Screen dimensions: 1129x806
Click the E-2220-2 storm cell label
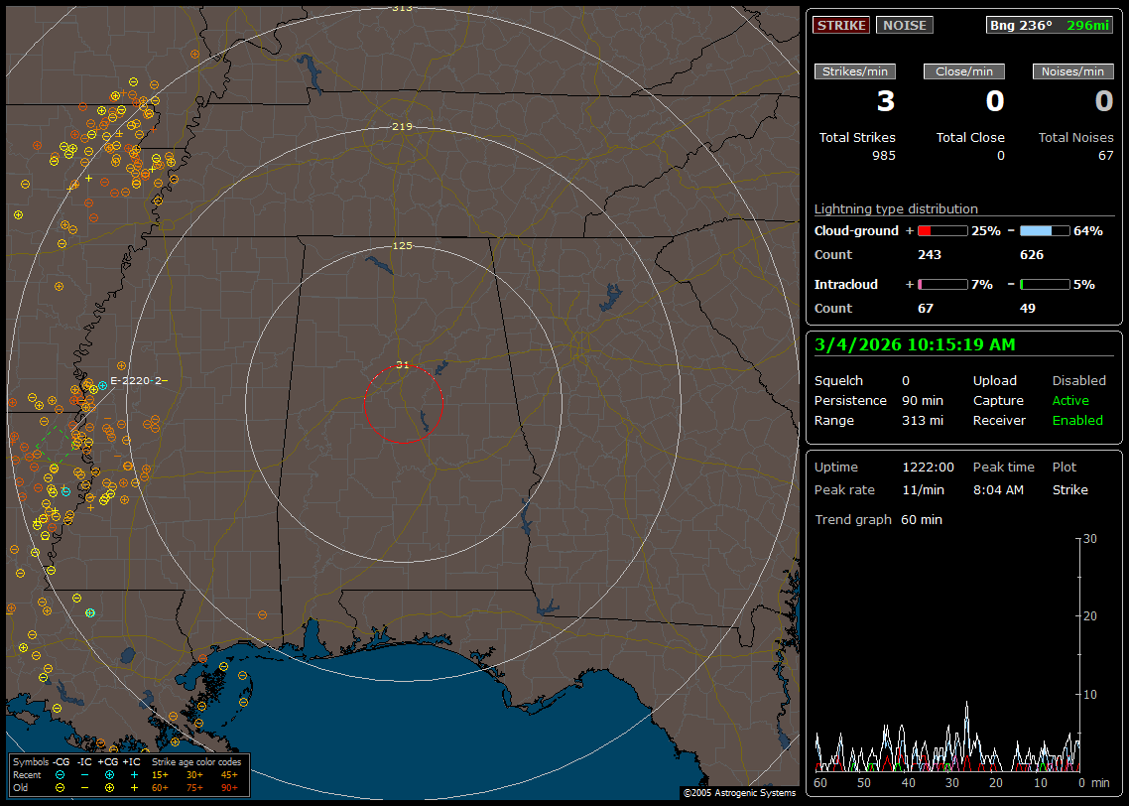[138, 380]
